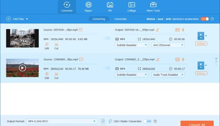Click the Add Files button
Image resolution: width=220 pixels, height=126 pixels.
tap(15, 19)
